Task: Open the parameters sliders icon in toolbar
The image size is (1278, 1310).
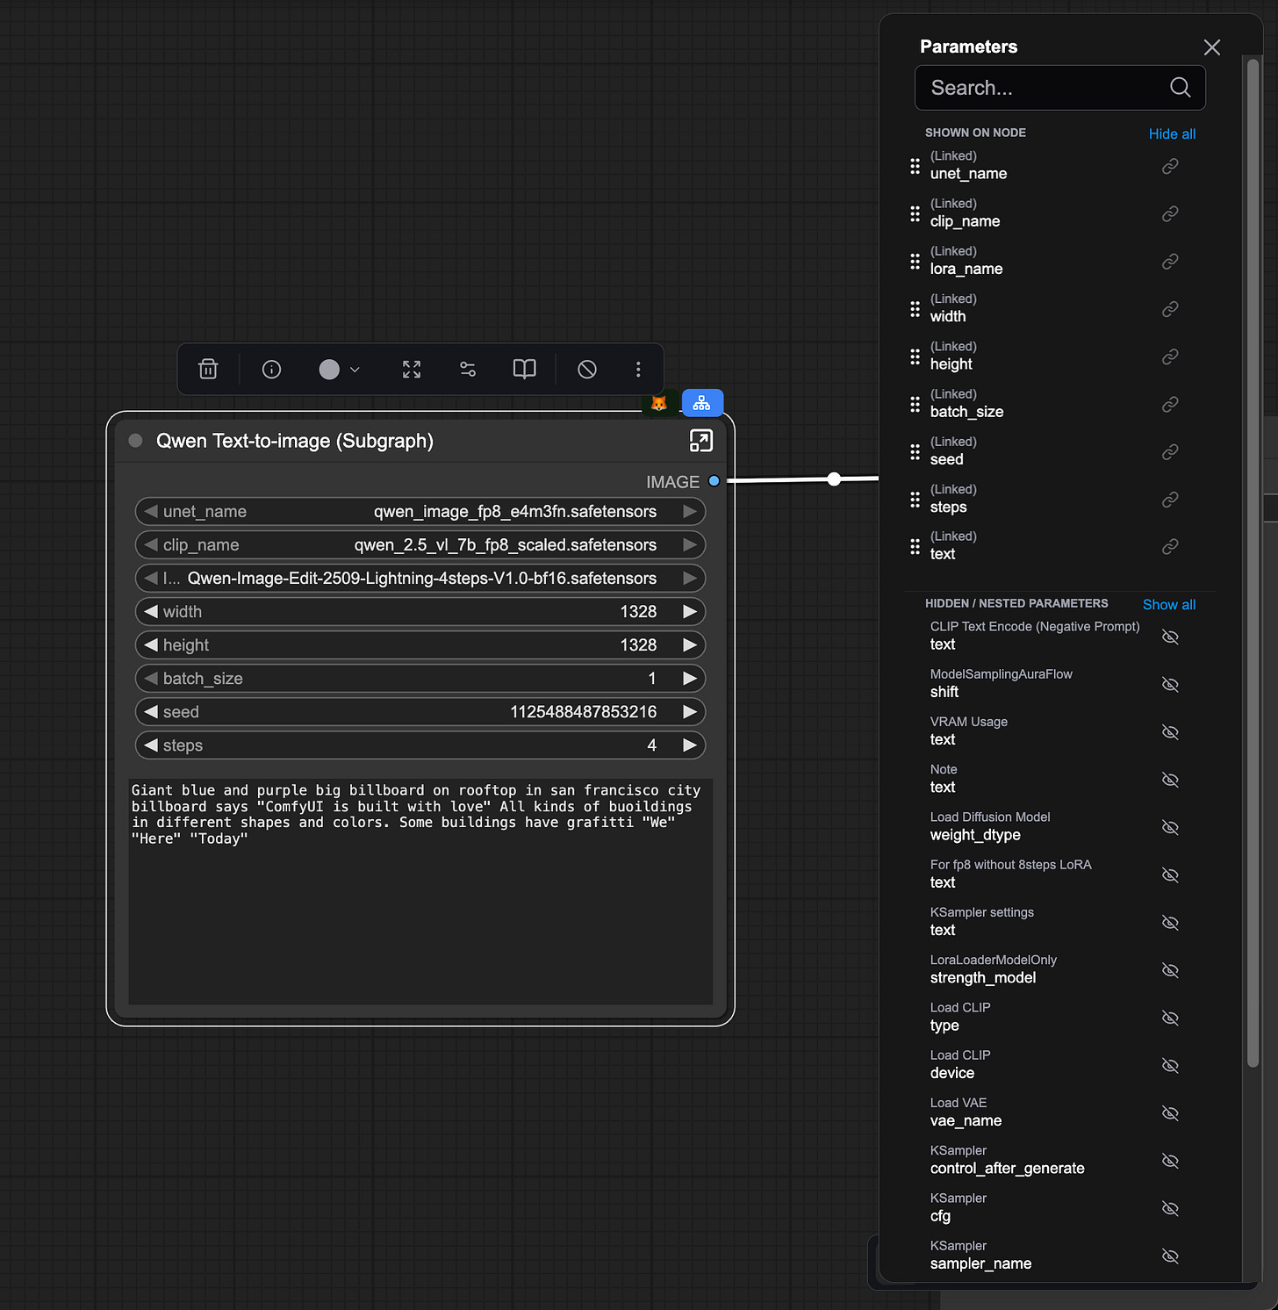Action: (x=468, y=370)
